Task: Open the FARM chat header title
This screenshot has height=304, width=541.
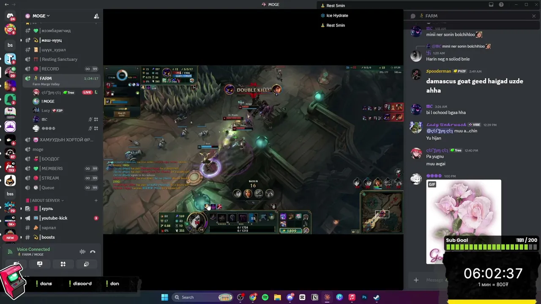Action: click(x=431, y=16)
